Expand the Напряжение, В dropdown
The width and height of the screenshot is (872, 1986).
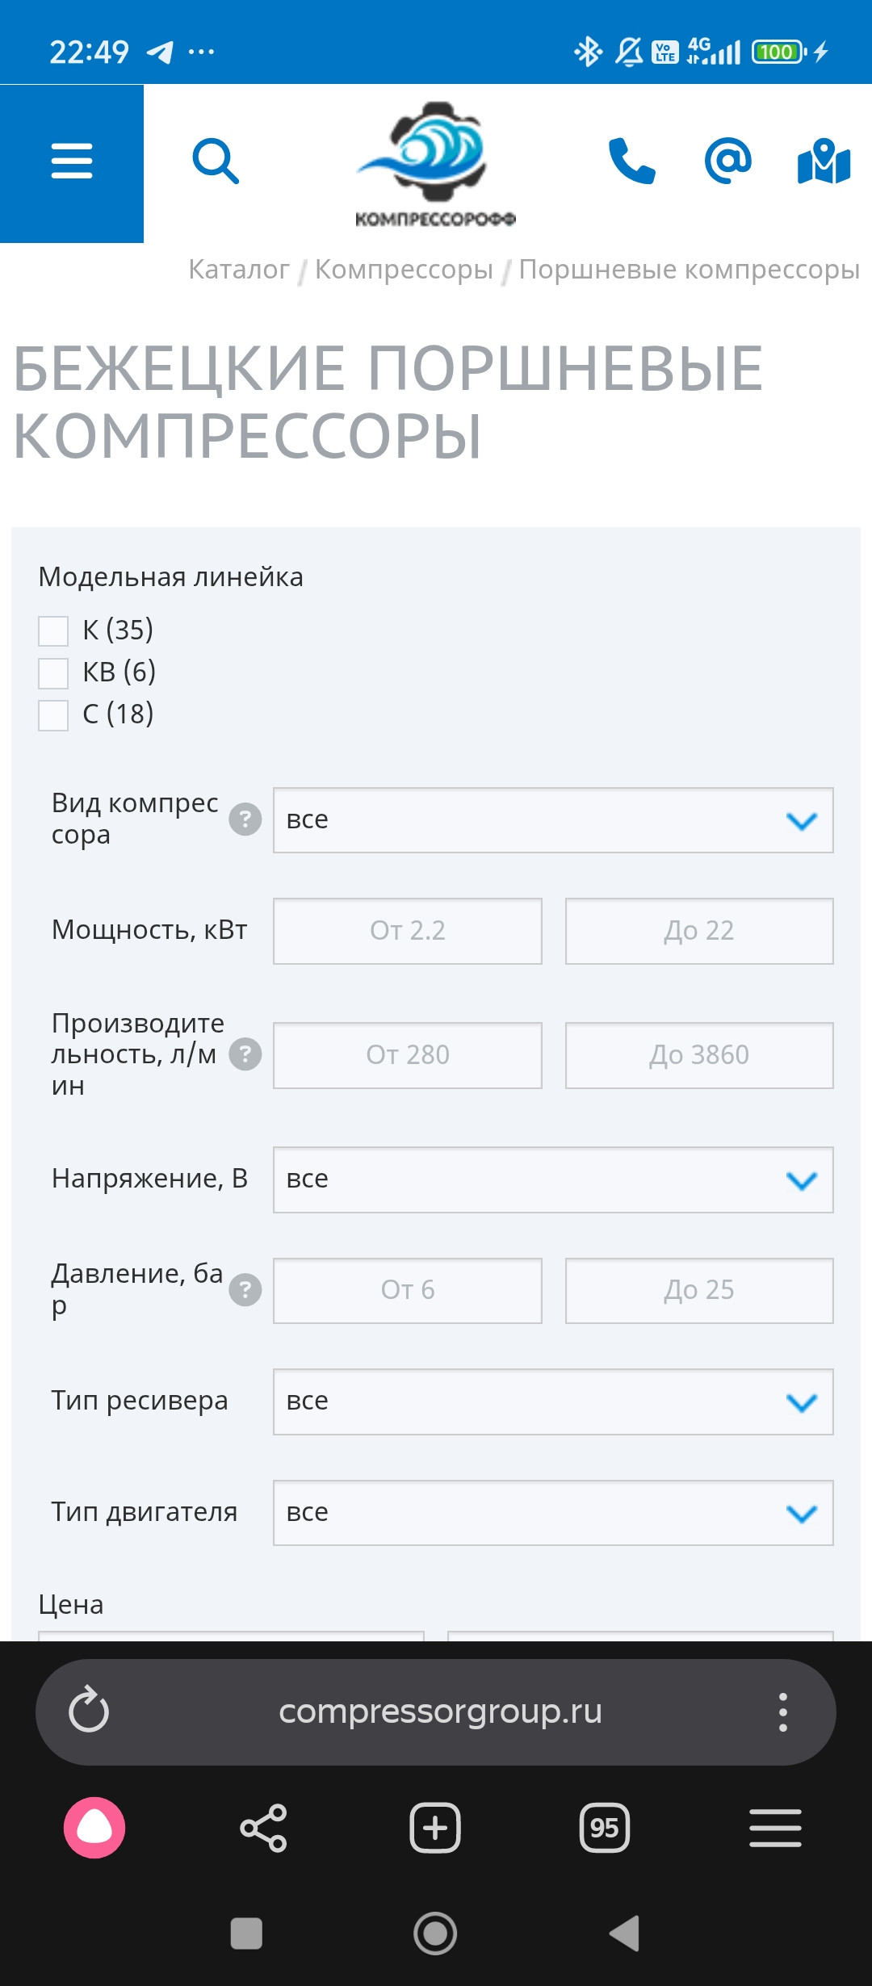pos(553,1179)
